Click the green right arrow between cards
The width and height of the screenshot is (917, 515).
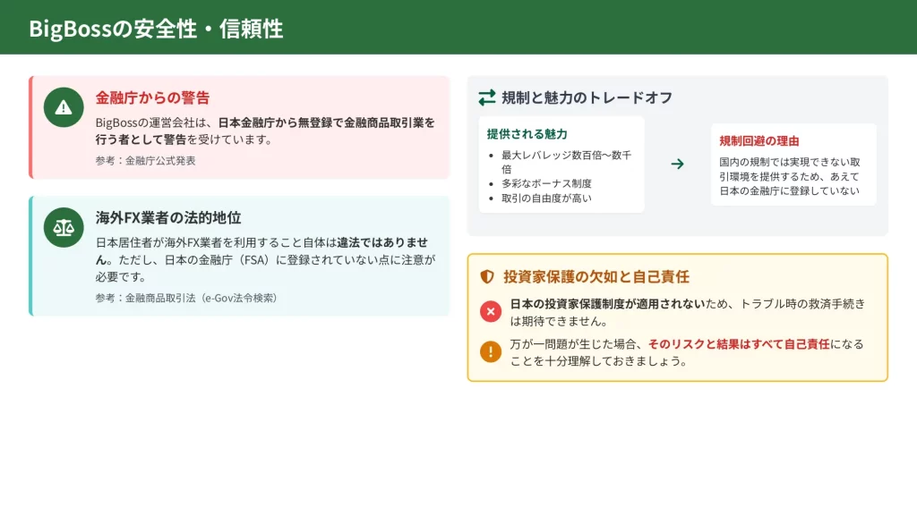[677, 164]
